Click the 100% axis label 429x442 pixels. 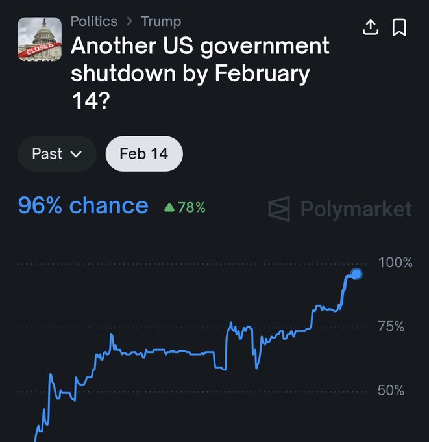pos(395,263)
